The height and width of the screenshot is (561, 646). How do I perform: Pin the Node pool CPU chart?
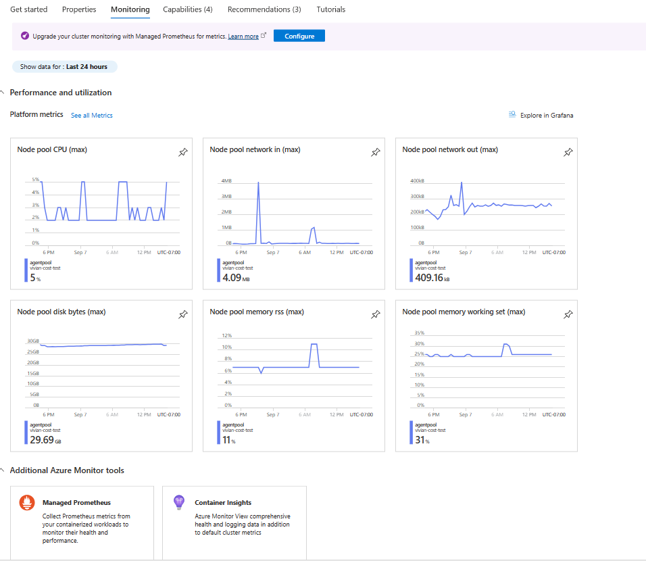click(x=182, y=153)
